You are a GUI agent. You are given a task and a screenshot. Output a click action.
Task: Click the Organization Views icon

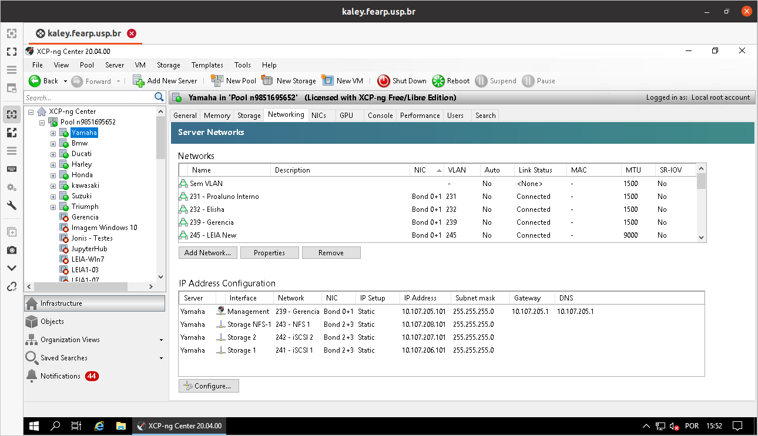point(32,340)
